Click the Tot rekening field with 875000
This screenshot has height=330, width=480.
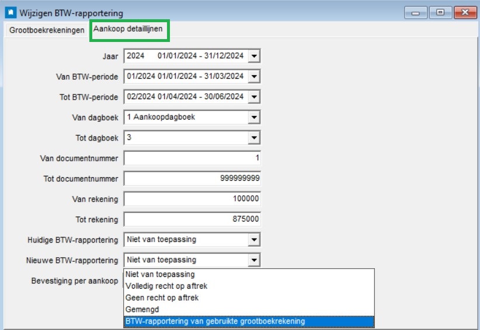click(192, 220)
